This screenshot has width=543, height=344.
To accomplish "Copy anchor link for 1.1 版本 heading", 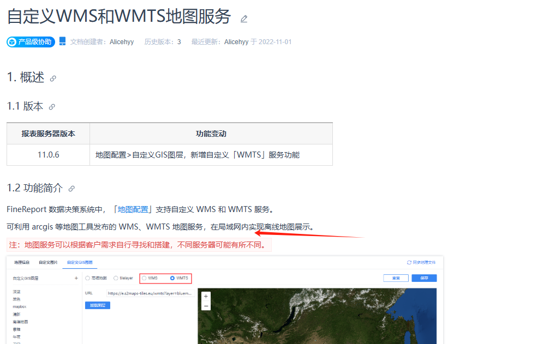I will 52,107.
